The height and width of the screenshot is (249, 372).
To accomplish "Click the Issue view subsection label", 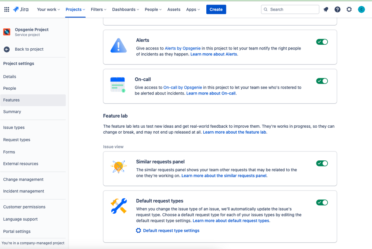I will click(113, 147).
